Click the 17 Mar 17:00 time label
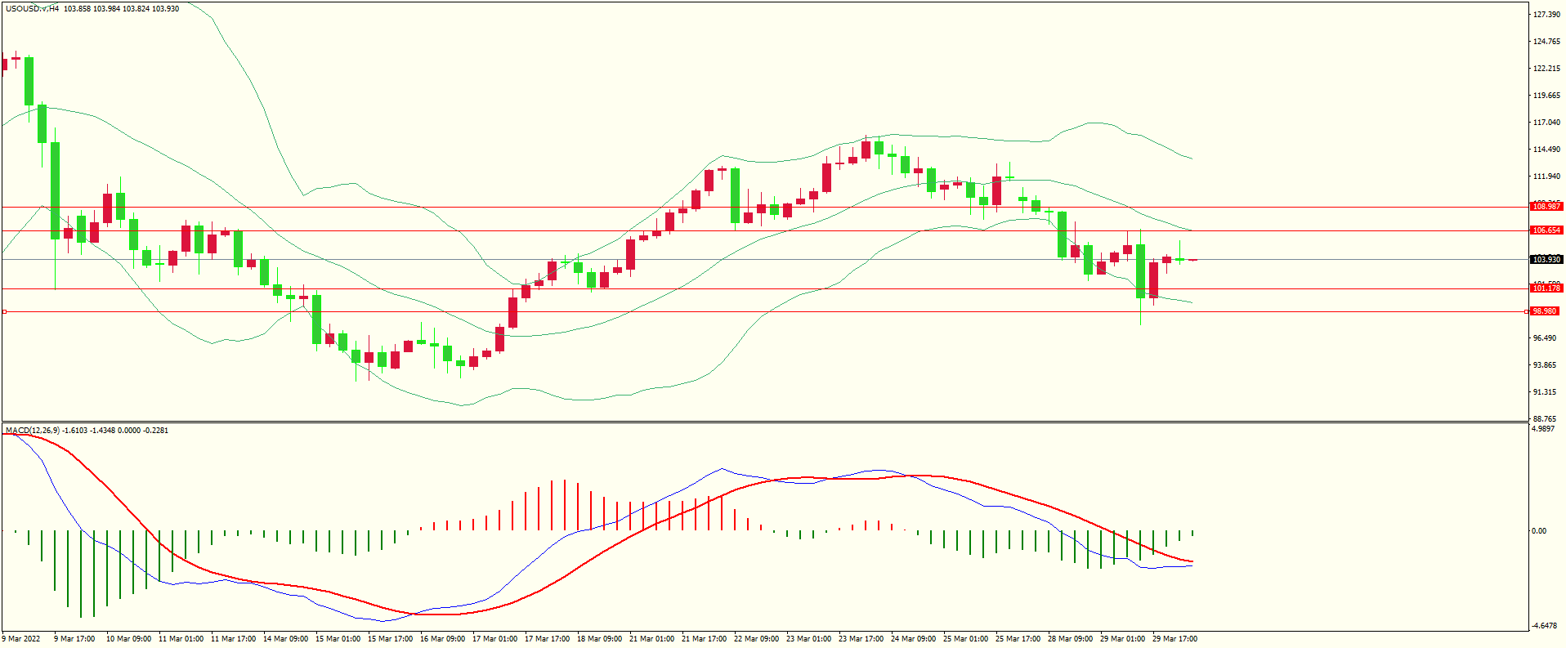The width and height of the screenshot is (1566, 648). tap(547, 639)
